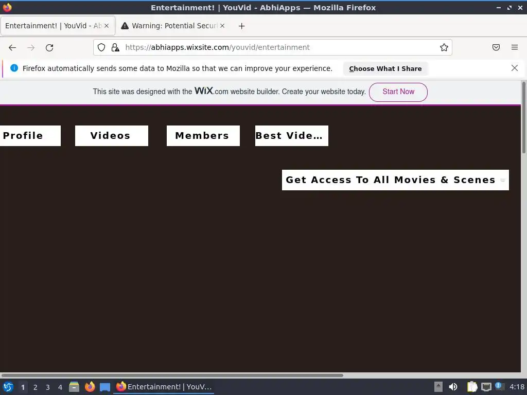Click the forward navigation arrow
The width and height of the screenshot is (527, 395).
[x=31, y=47]
